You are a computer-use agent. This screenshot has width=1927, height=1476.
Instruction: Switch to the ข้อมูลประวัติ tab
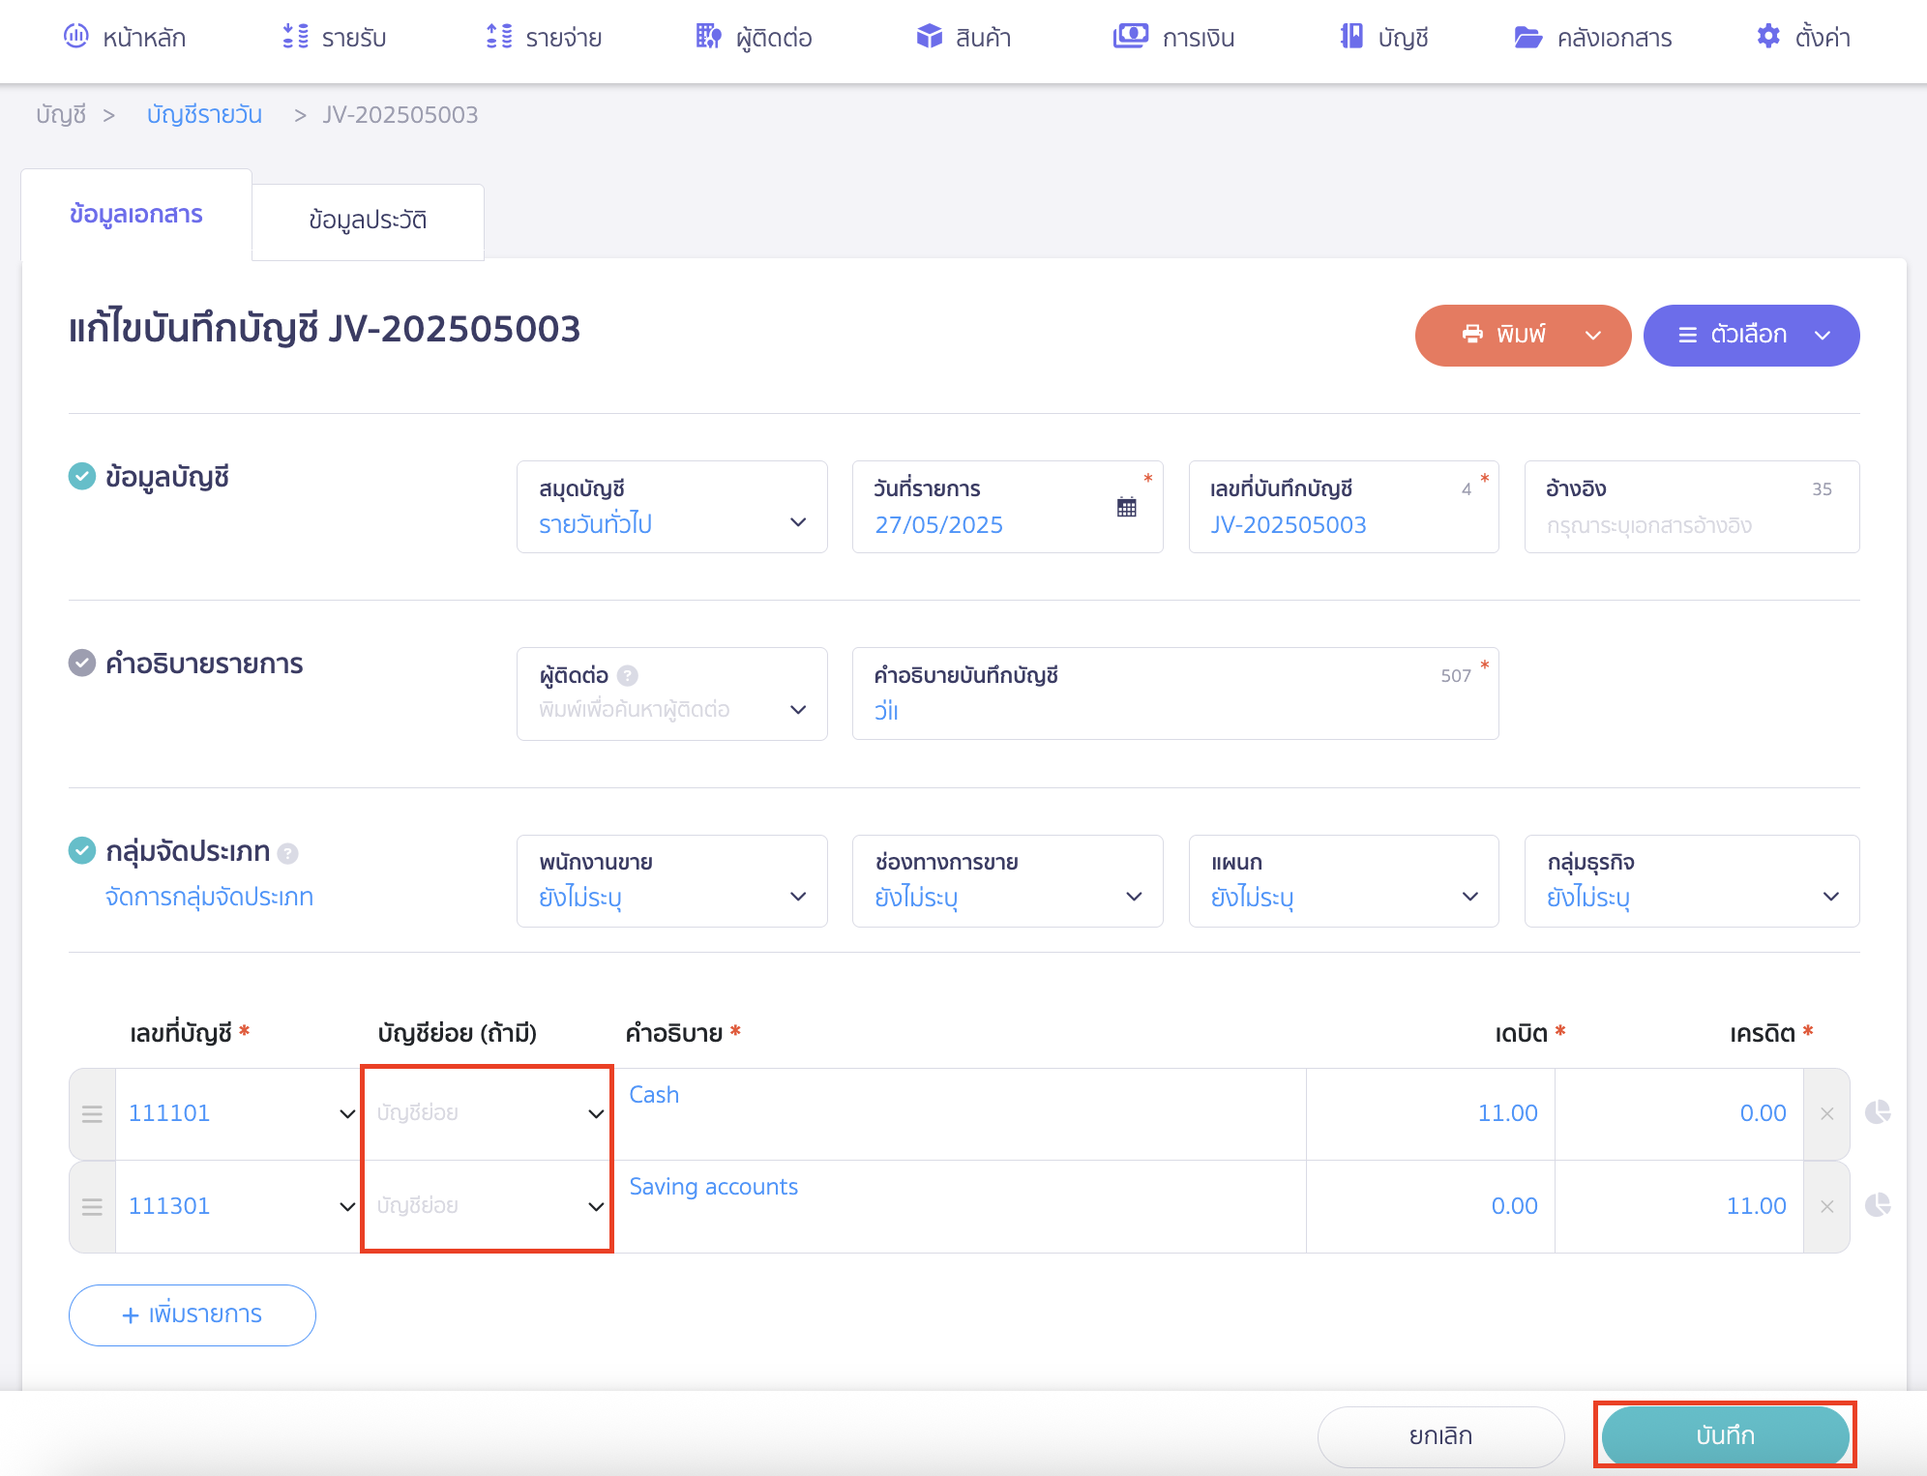pos(368,221)
